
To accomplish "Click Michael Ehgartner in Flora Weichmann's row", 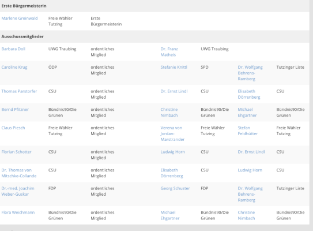I will (170, 215).
